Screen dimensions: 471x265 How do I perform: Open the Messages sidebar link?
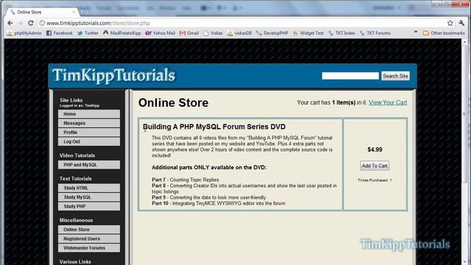click(89, 123)
